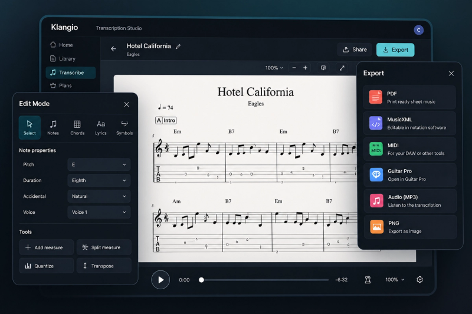
Task: Edit the Hotel California title with pencil icon
Action: (x=178, y=47)
